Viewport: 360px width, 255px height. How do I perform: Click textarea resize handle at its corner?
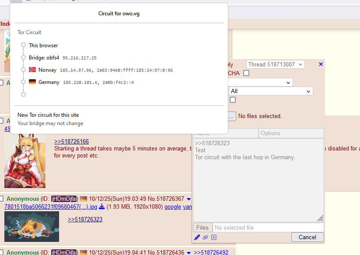point(320,218)
